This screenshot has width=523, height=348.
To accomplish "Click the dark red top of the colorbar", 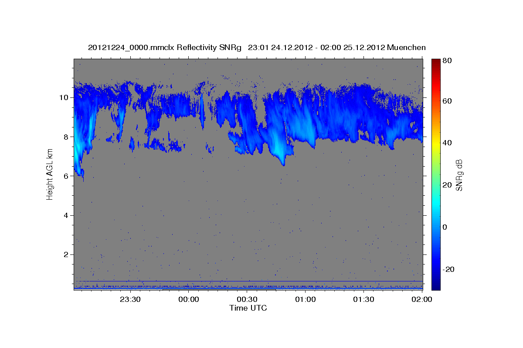I will 436,61.
